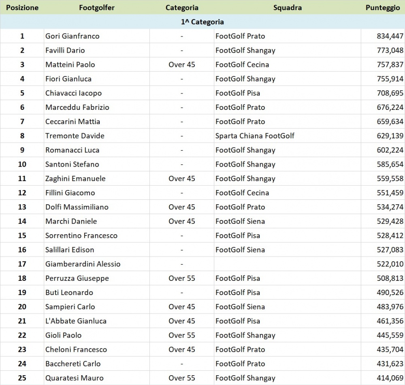405x385 pixels.
Task: Click the score 773,048
Action: (390, 50)
